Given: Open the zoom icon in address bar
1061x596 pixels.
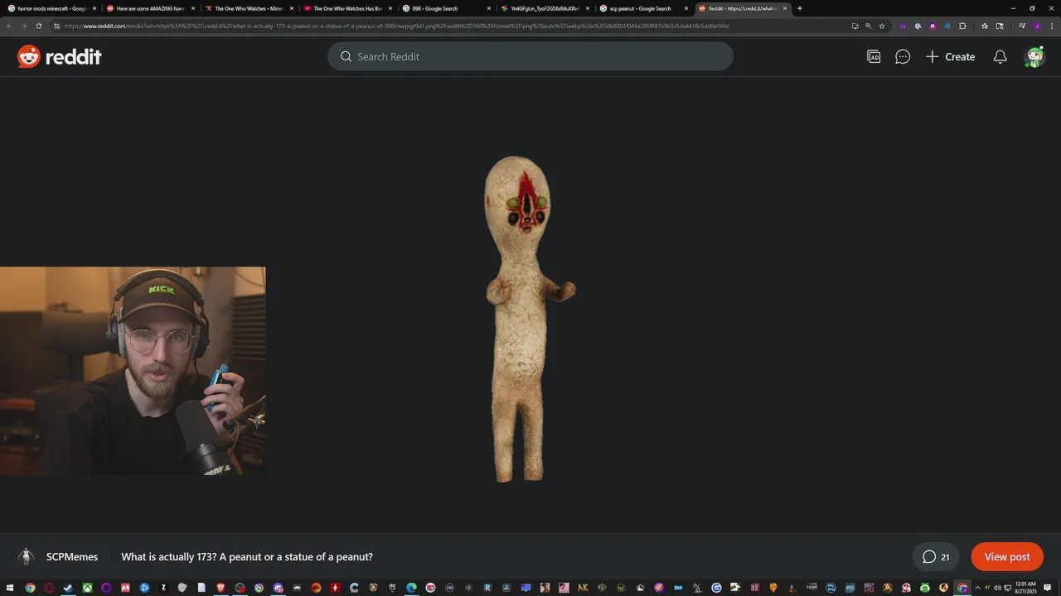Looking at the screenshot, I should coord(868,26).
